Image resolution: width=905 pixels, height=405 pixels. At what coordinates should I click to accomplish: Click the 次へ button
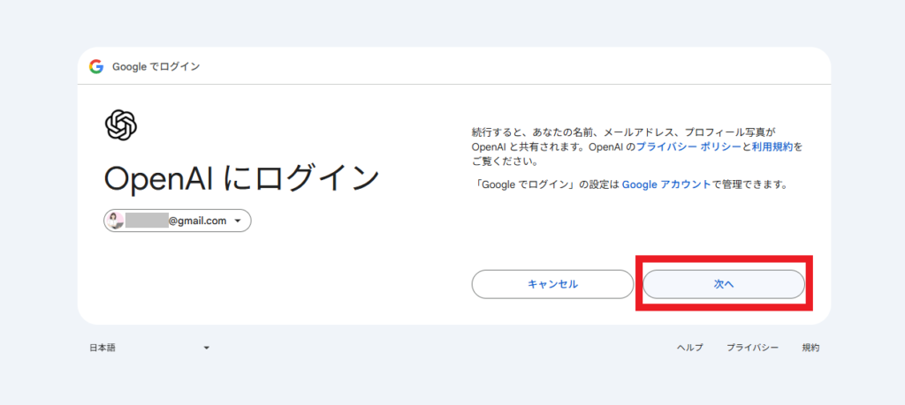(x=724, y=285)
